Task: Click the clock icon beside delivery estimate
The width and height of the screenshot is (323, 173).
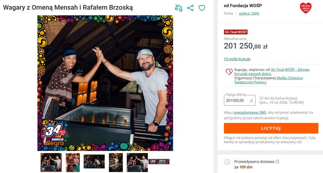Action: pyautogui.click(x=227, y=162)
